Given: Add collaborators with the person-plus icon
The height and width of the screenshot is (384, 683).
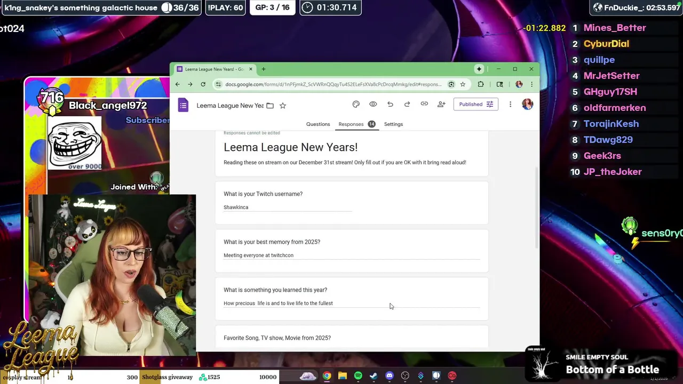Looking at the screenshot, I should click(441, 104).
